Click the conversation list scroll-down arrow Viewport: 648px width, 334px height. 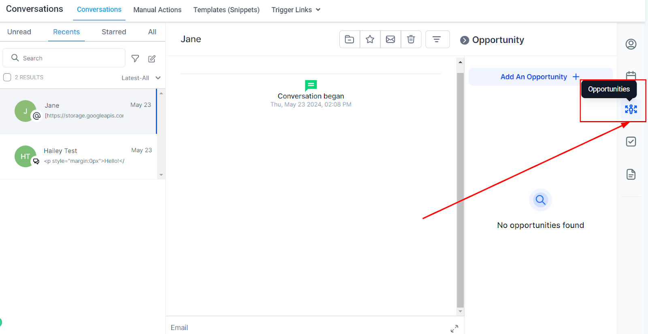(x=161, y=175)
